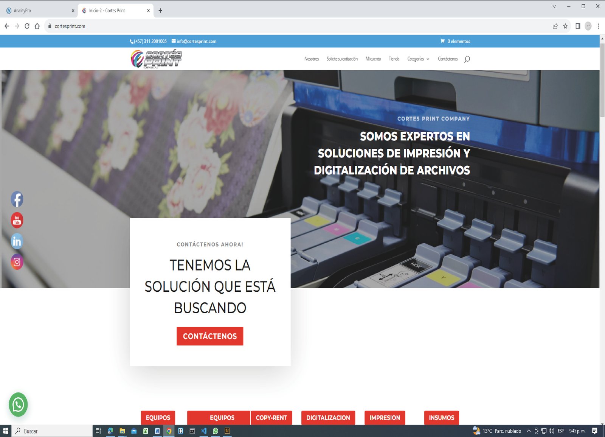605x437 pixels.
Task: Open the Instagram icon in sidebar
Action: [17, 262]
